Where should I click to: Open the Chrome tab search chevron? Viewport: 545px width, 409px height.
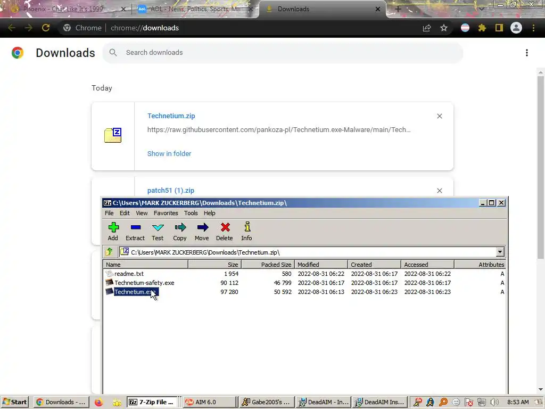(x=481, y=9)
